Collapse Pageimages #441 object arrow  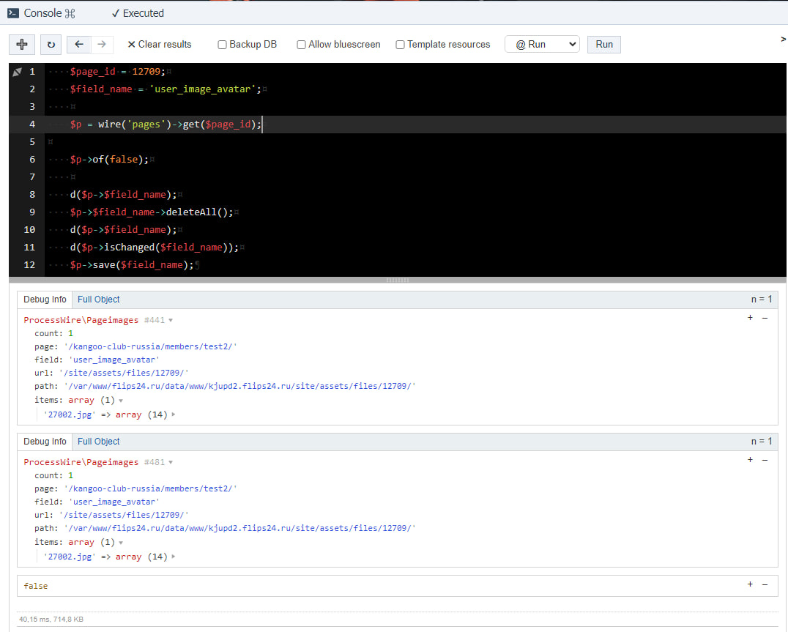[171, 321]
